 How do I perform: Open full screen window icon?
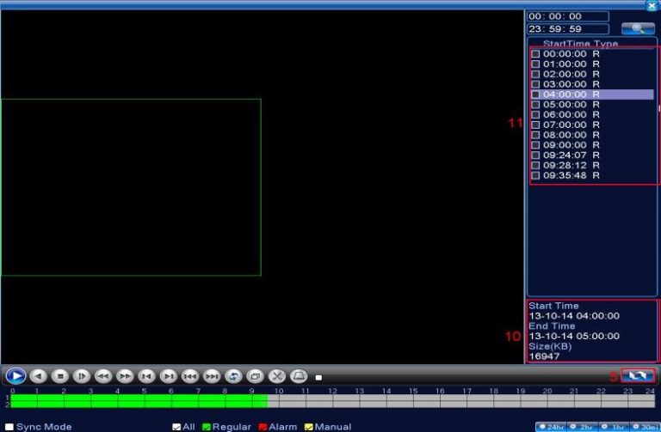pyautogui.click(x=255, y=376)
